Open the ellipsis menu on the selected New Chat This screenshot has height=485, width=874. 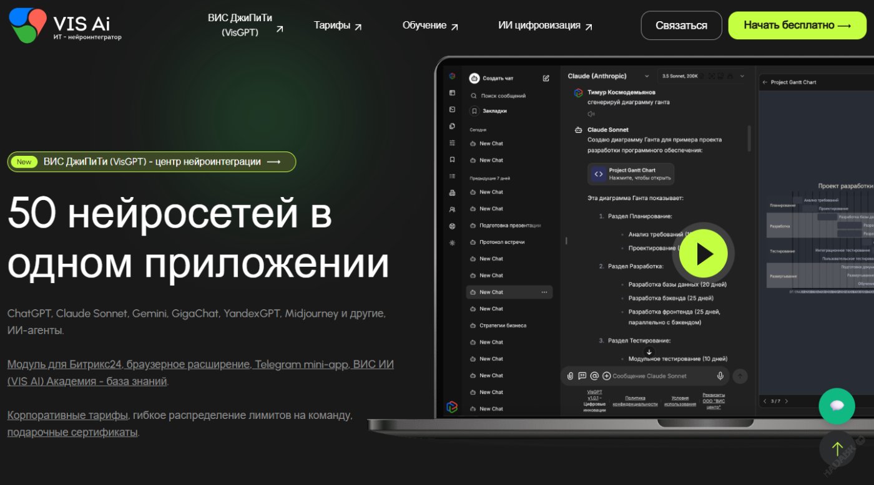(x=543, y=292)
